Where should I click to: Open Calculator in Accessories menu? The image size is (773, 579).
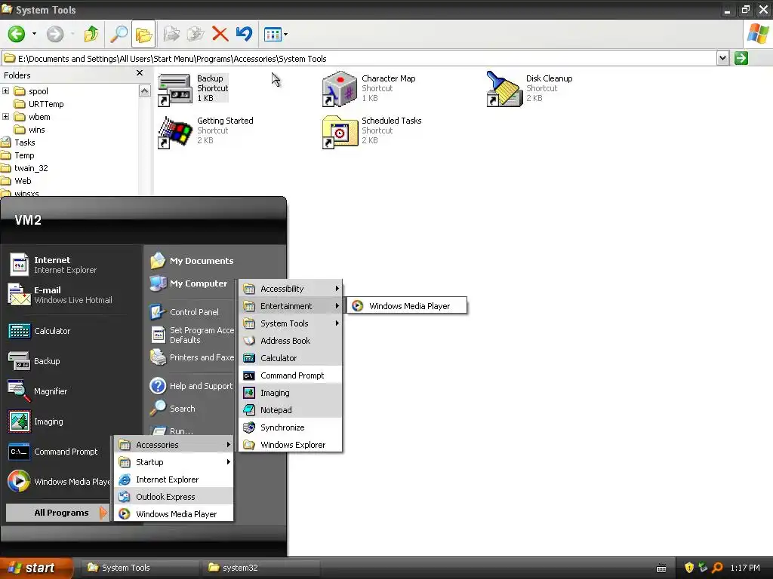(x=291, y=358)
